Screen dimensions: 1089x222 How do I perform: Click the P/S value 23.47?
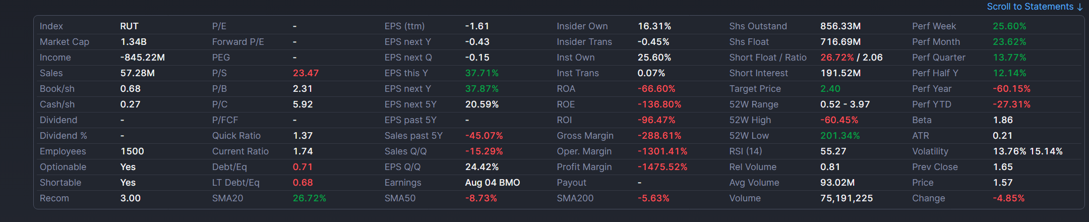pyautogui.click(x=306, y=73)
